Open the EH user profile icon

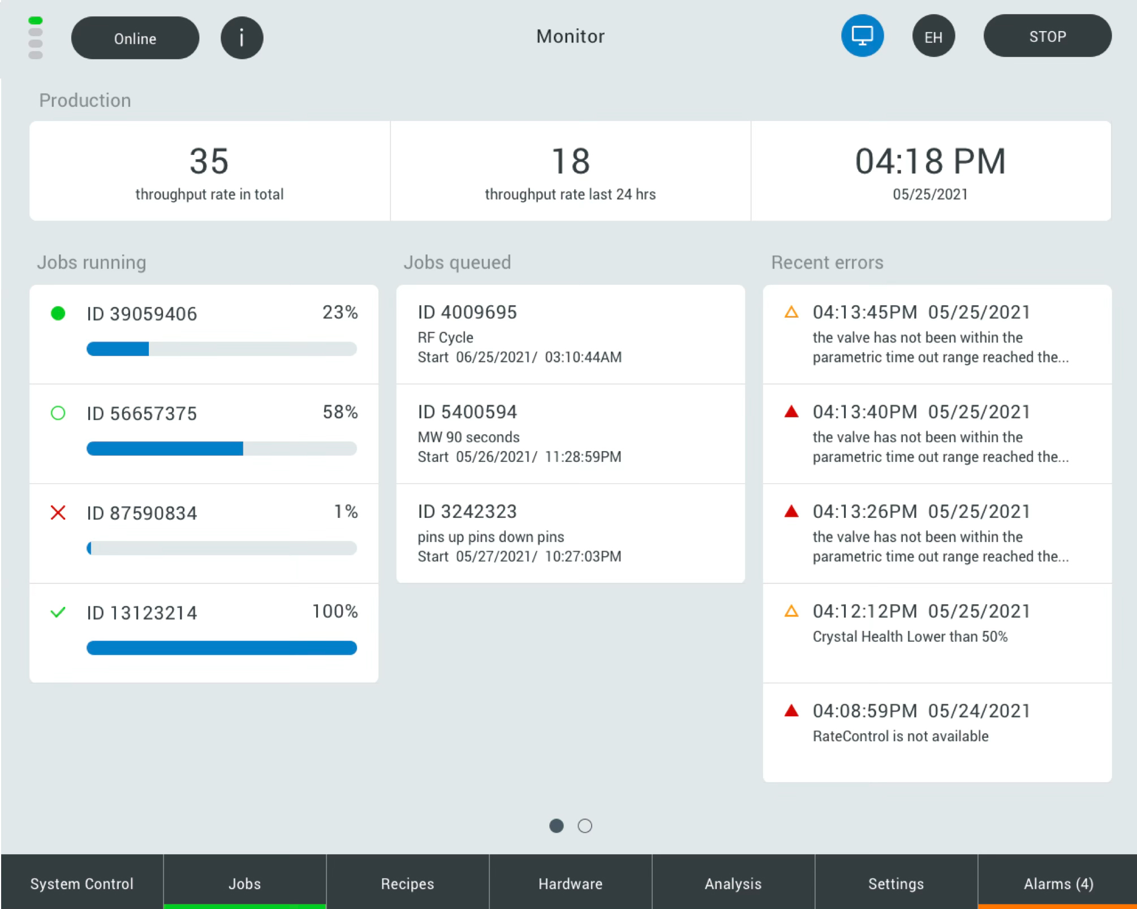933,37
